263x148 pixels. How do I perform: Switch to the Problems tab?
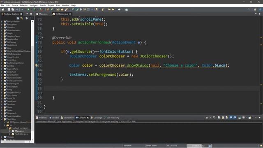pyautogui.click(x=42, y=118)
